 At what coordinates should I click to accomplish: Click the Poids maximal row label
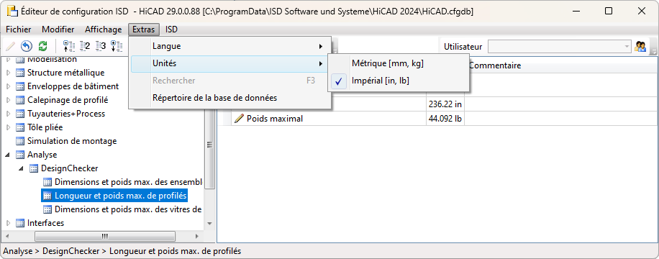point(275,119)
